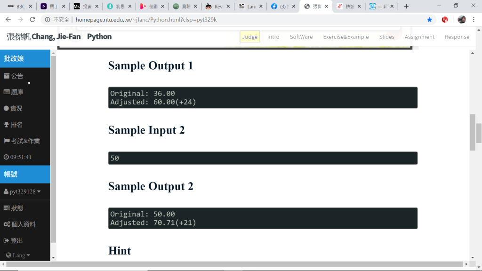Image resolution: width=482 pixels, height=271 pixels.
Task: Click the address bar URL
Action: pos(146,20)
